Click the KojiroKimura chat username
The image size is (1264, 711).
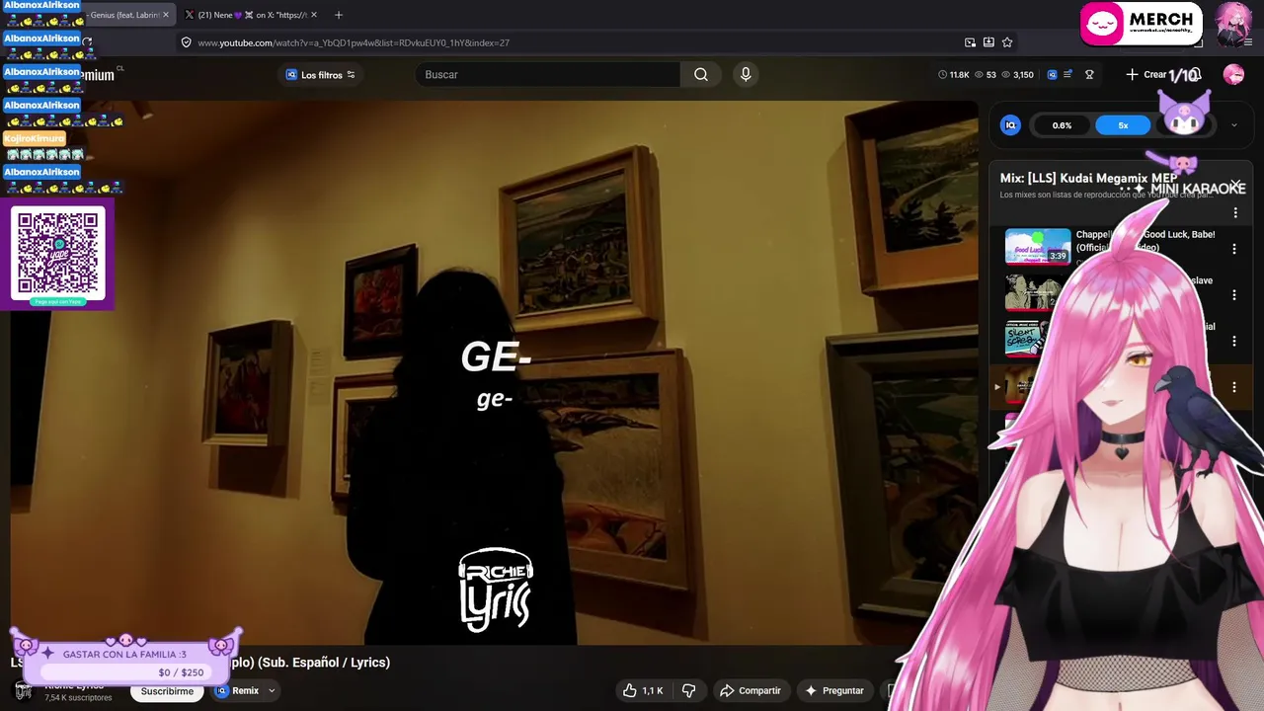click(x=34, y=139)
